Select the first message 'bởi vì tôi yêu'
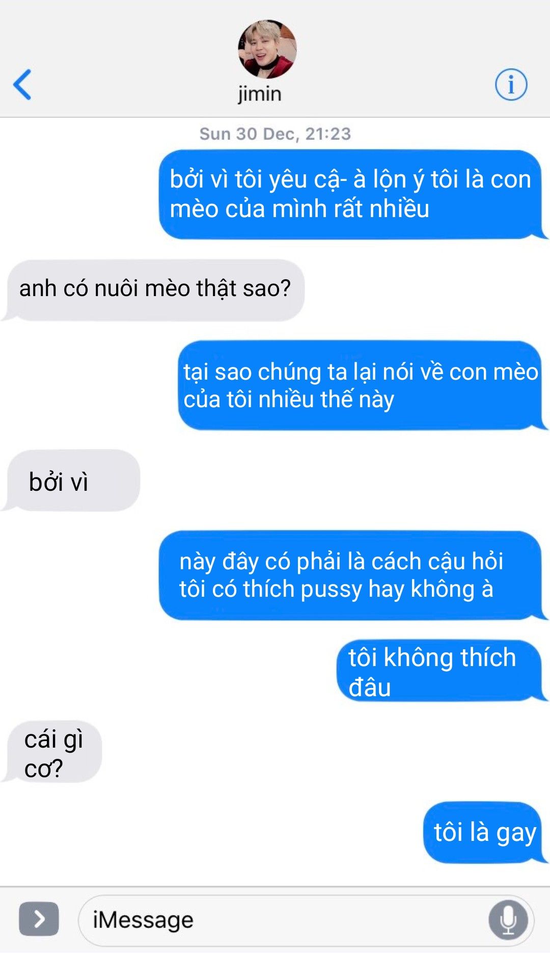This screenshot has height=953, width=550. click(x=352, y=194)
